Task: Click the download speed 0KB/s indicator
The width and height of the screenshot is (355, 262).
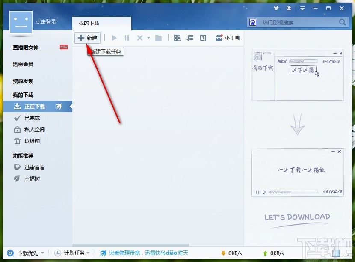Action: [232, 253]
